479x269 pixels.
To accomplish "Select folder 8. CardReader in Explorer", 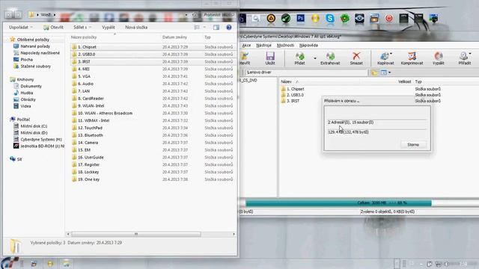I will coord(88,98).
